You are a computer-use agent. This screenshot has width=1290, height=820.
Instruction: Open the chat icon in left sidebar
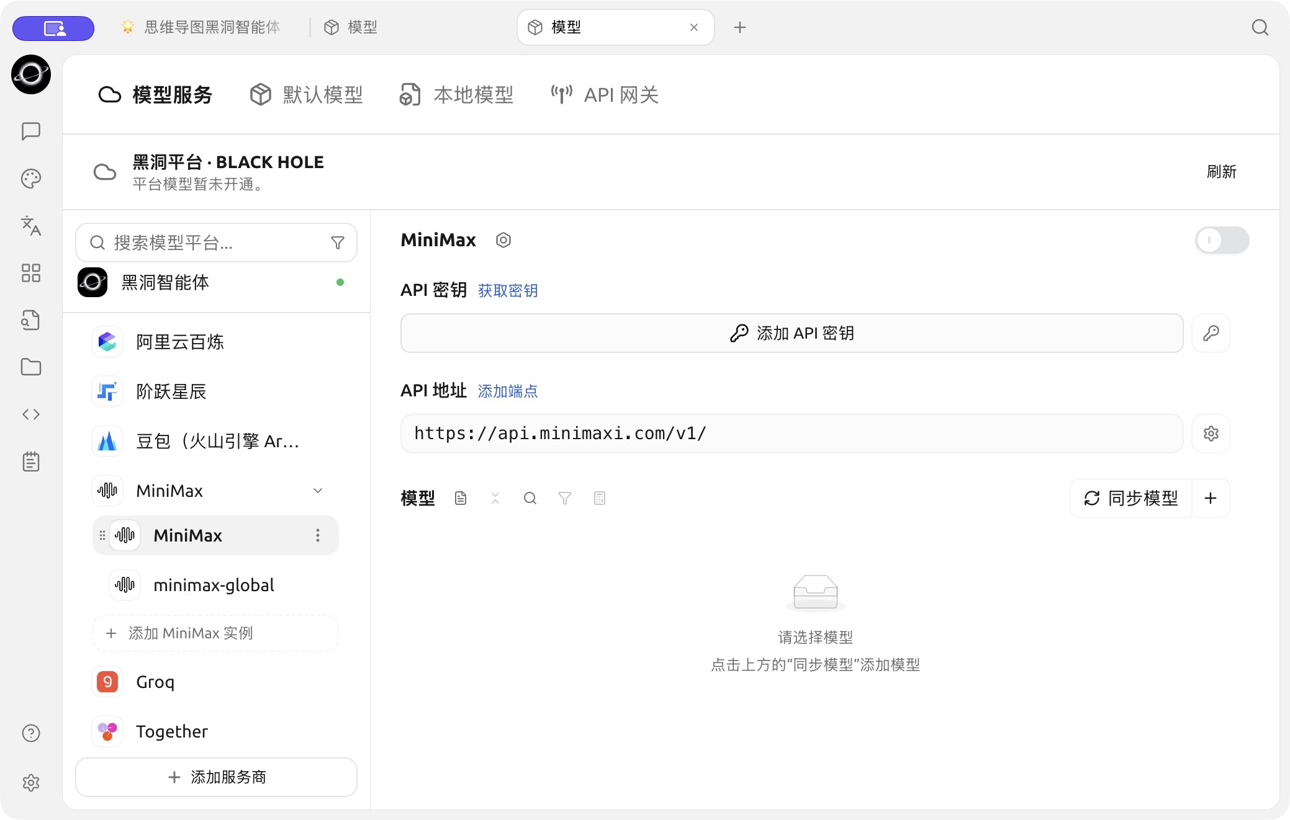pyautogui.click(x=31, y=131)
